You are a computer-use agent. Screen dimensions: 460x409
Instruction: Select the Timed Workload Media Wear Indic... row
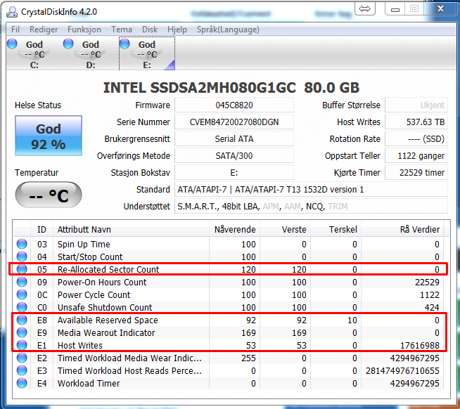coord(229,358)
